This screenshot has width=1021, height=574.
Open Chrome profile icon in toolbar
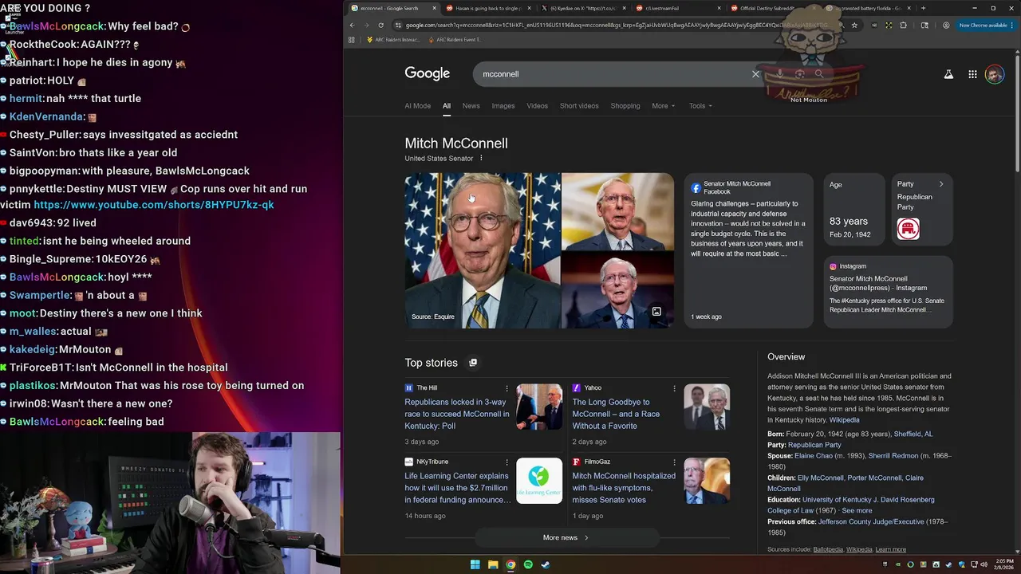click(x=946, y=25)
